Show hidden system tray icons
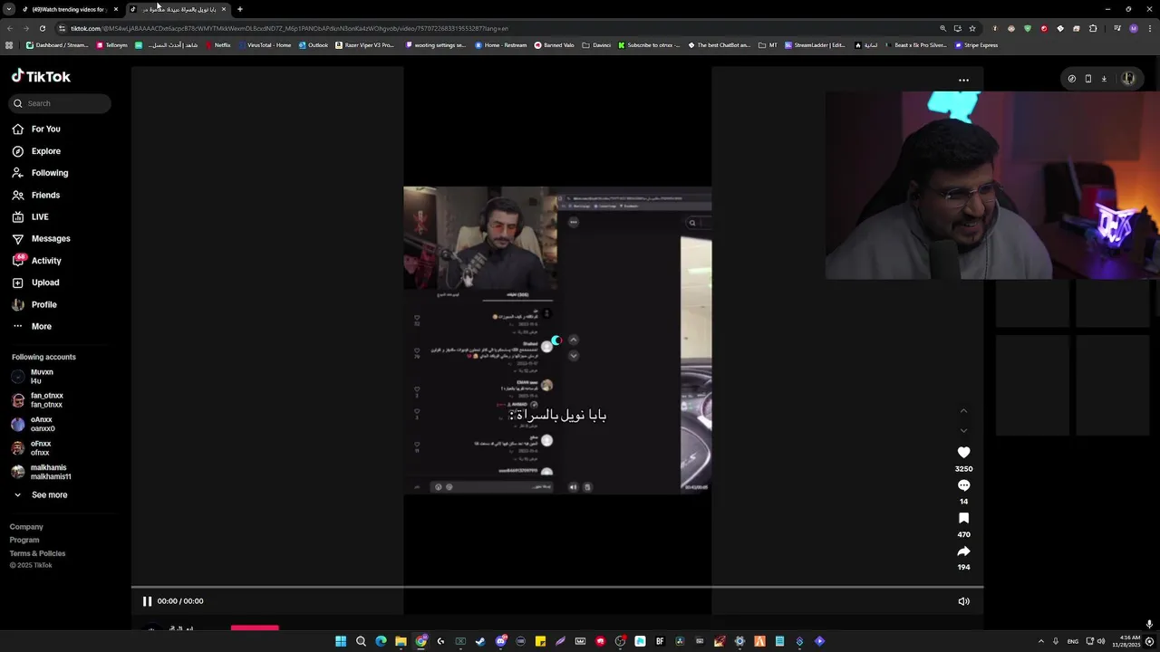This screenshot has width=1160, height=652. tap(1040, 641)
